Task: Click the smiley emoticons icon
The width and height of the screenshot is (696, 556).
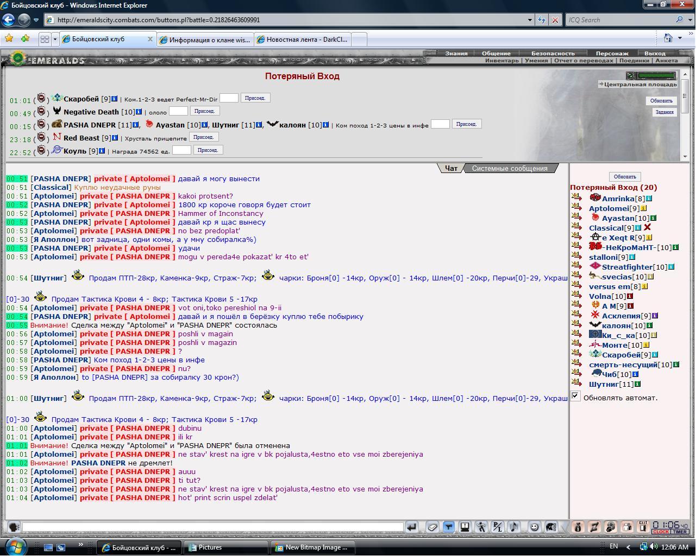Action: point(535,527)
